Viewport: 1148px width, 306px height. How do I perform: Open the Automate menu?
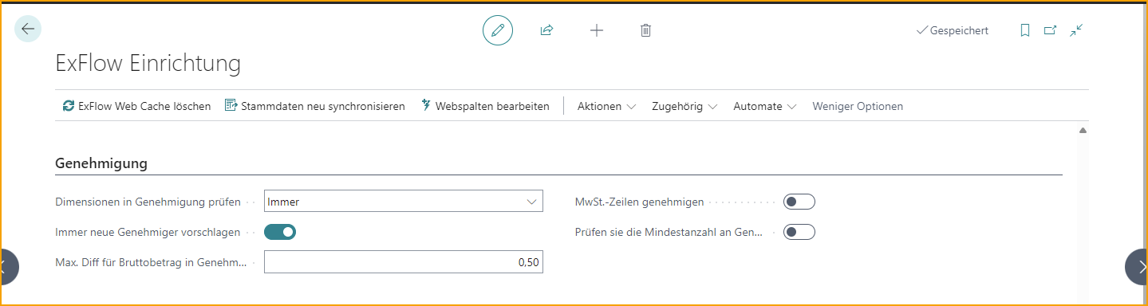(x=765, y=106)
